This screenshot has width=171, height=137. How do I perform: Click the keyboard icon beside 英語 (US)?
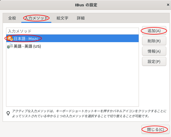[x=10, y=46]
